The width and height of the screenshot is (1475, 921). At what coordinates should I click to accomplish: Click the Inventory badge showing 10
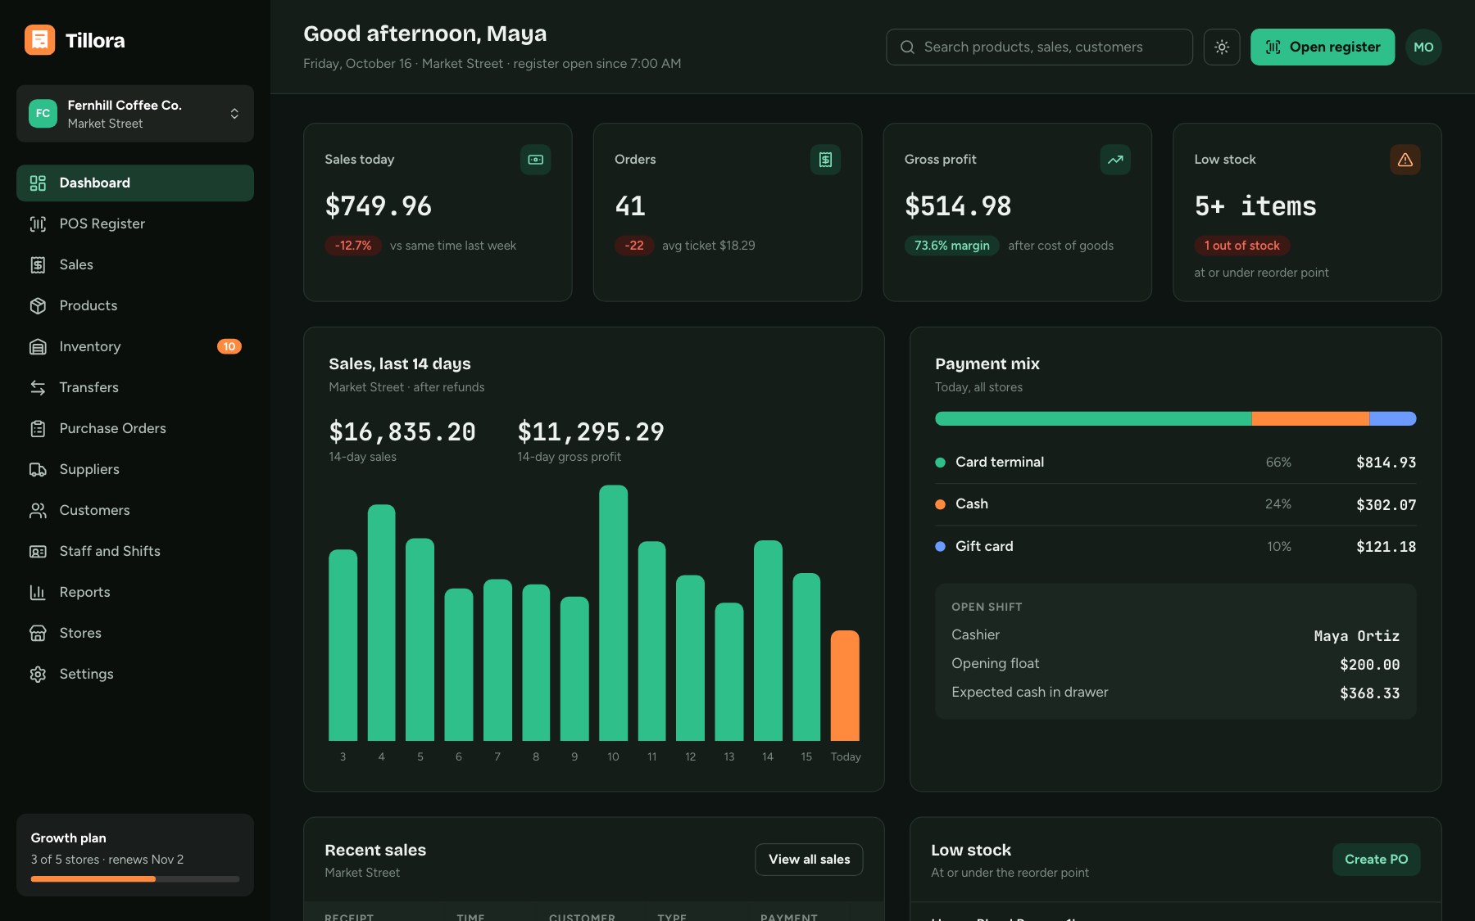coord(229,346)
